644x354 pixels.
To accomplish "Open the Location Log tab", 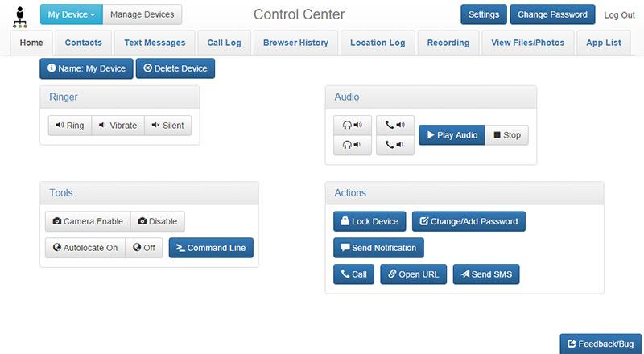I will (378, 43).
